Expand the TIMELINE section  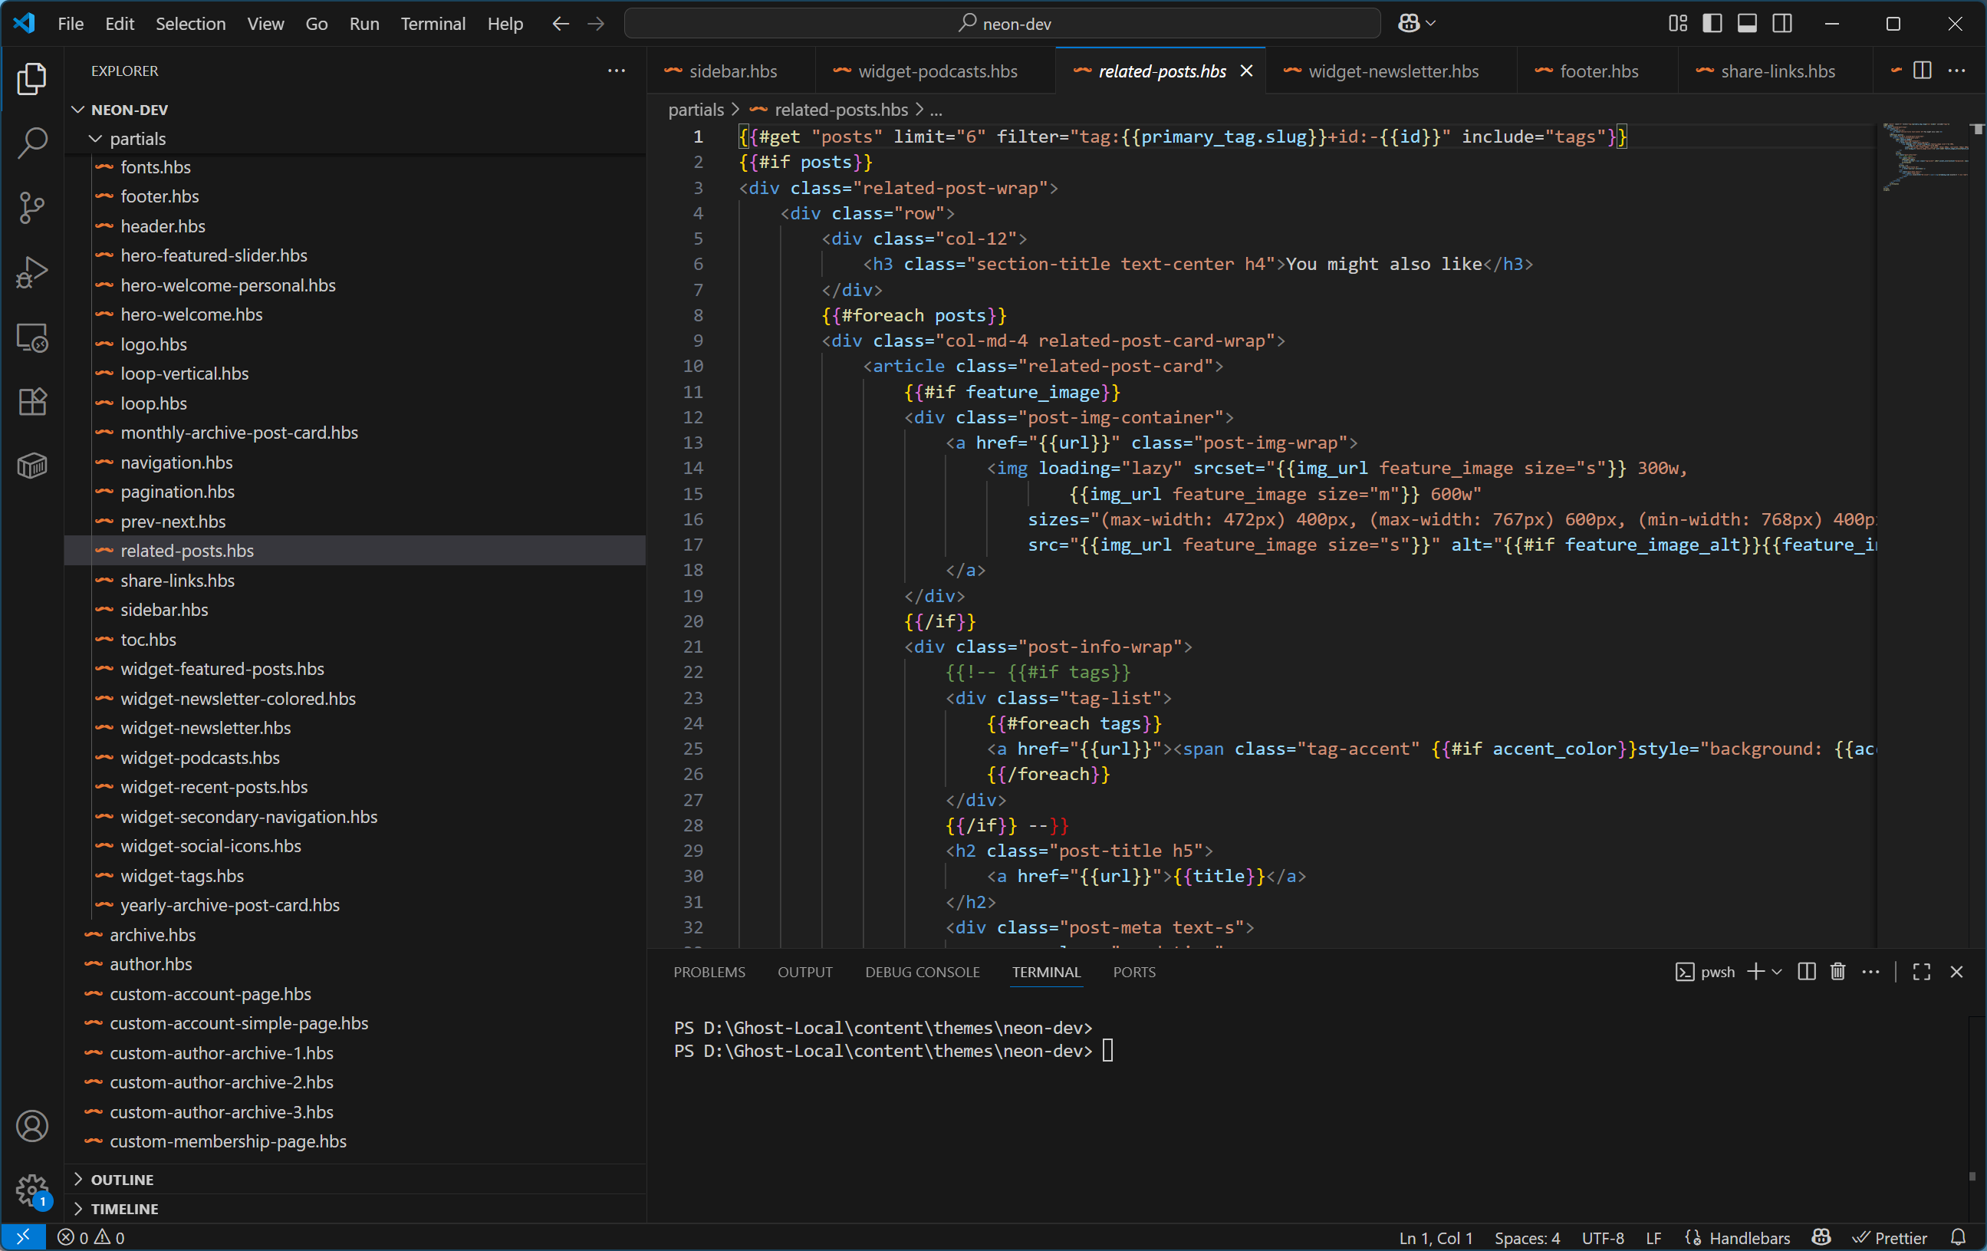tap(355, 1208)
